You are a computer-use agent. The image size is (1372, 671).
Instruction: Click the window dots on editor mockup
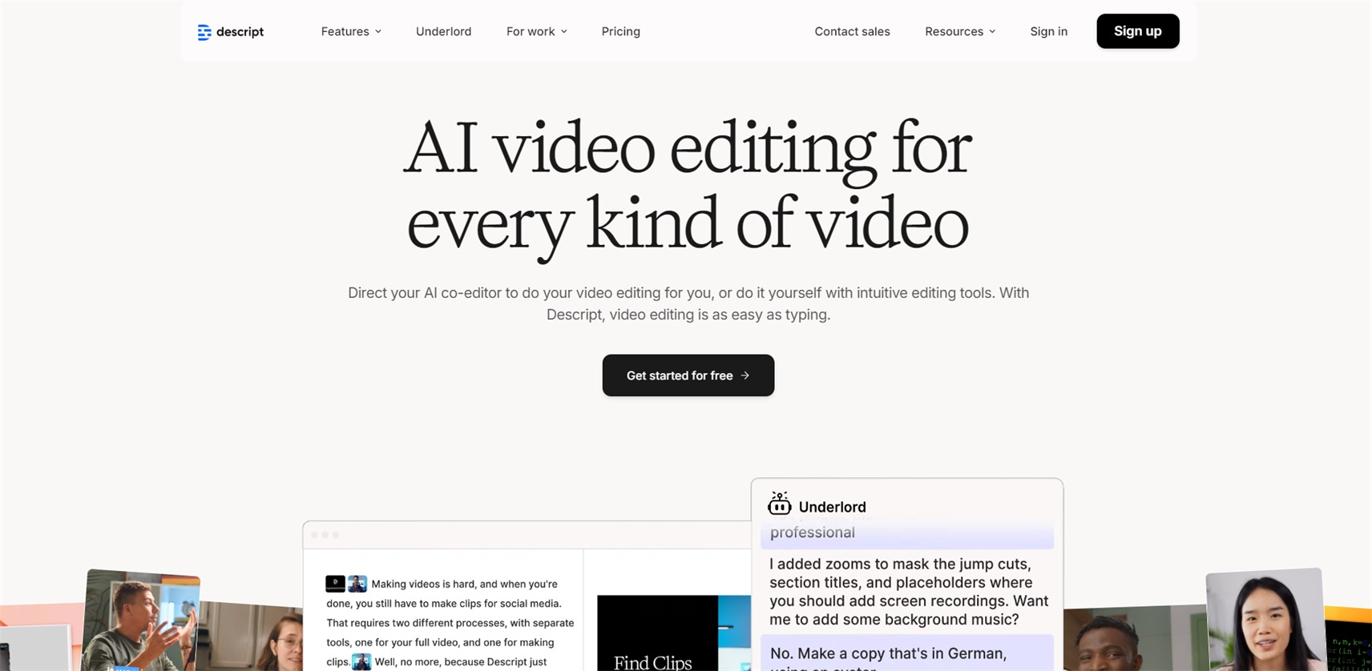point(325,535)
